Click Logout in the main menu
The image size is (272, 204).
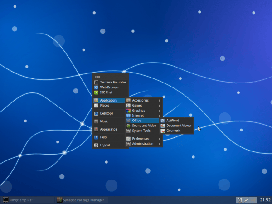[105, 145]
